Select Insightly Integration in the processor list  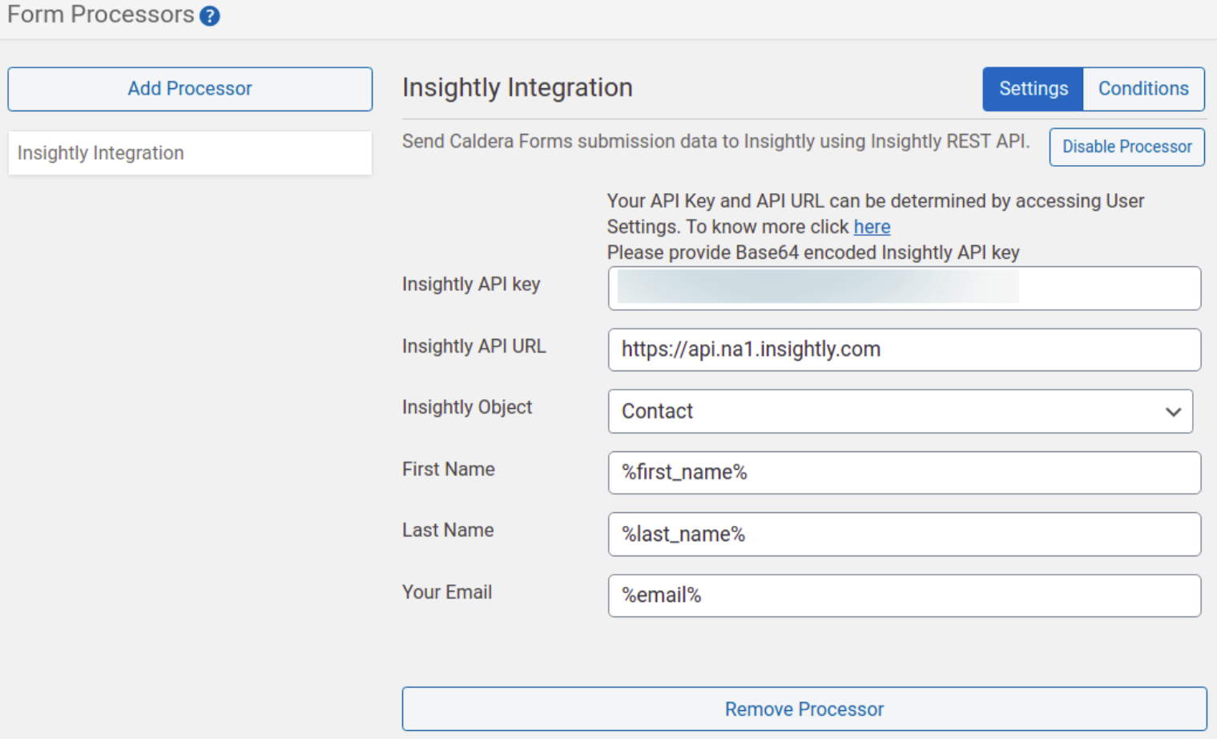coord(190,153)
